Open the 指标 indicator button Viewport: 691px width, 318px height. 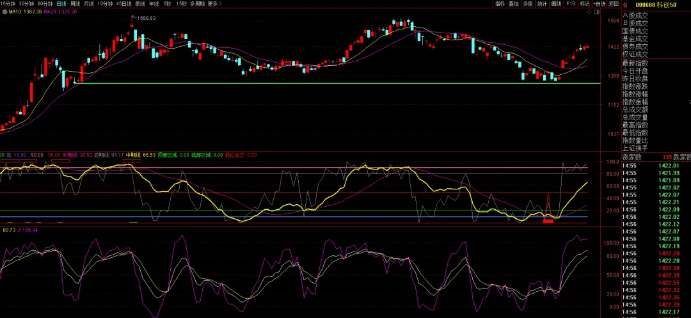[x=500, y=4]
